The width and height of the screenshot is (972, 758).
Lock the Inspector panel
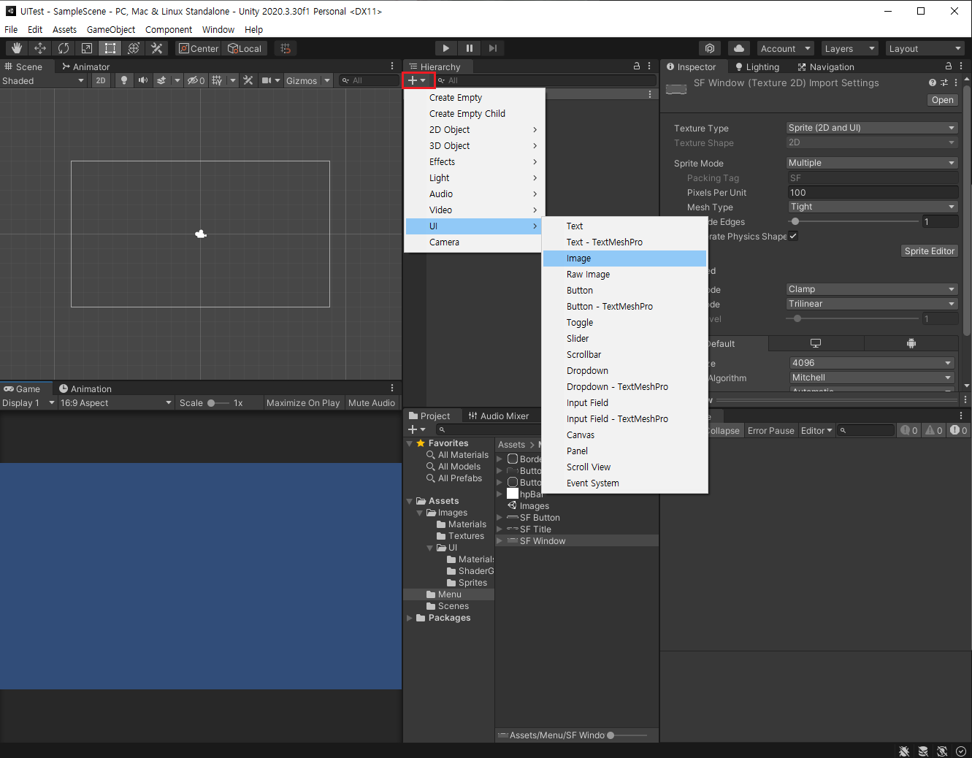click(949, 66)
